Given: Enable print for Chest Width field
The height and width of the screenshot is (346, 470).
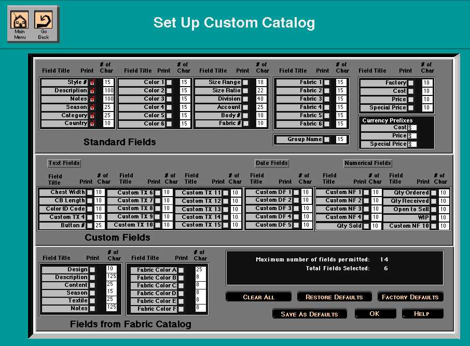Looking at the screenshot, I should point(90,192).
